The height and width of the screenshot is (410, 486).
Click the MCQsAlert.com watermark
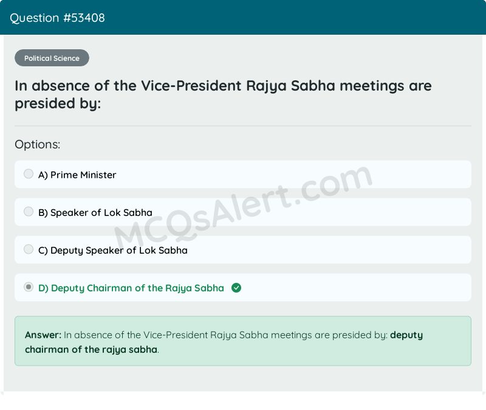tap(243, 201)
